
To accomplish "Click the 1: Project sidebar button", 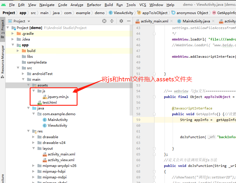I will tap(3, 26).
